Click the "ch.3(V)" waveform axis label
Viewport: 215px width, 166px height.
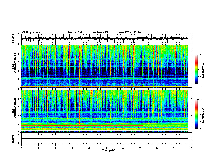13,139
